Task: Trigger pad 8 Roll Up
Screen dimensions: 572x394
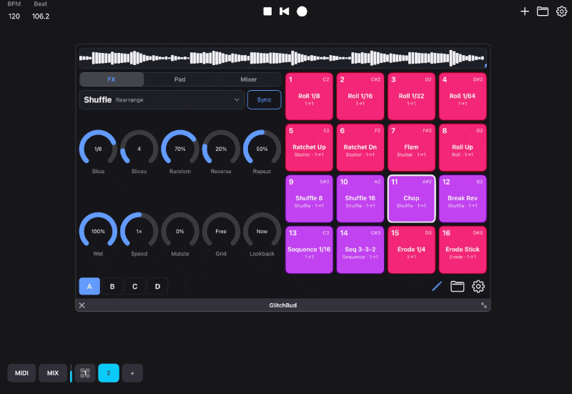Action: [x=463, y=147]
